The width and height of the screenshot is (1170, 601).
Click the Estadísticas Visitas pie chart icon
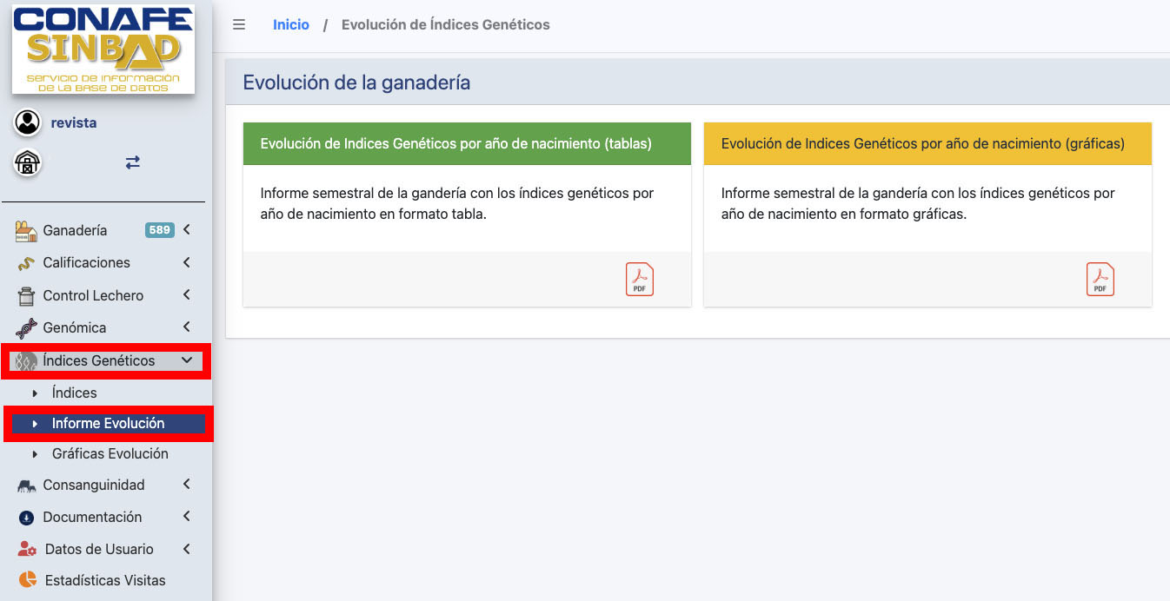[x=28, y=580]
